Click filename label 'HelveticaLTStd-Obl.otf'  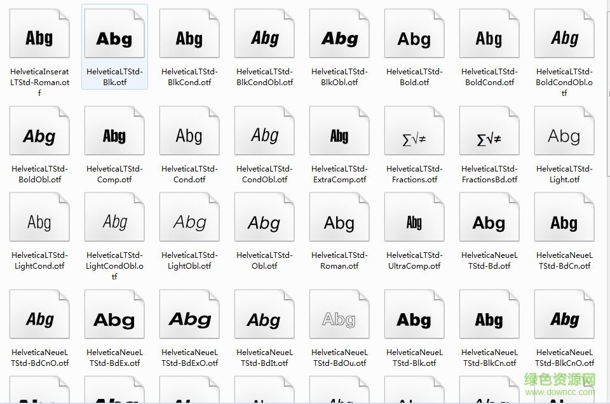pos(264,260)
